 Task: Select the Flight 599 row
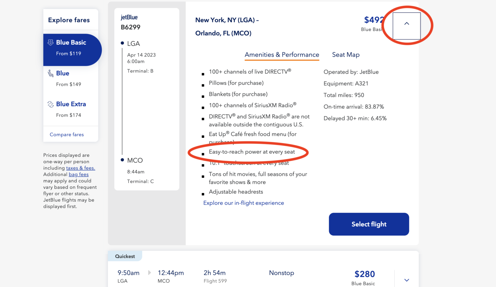point(215,281)
